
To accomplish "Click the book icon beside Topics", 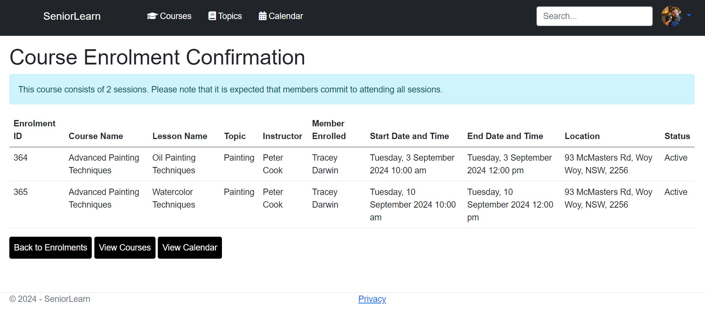I will 212,16.
